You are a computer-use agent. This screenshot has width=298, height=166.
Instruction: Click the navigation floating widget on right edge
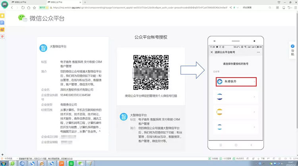coord(292,50)
